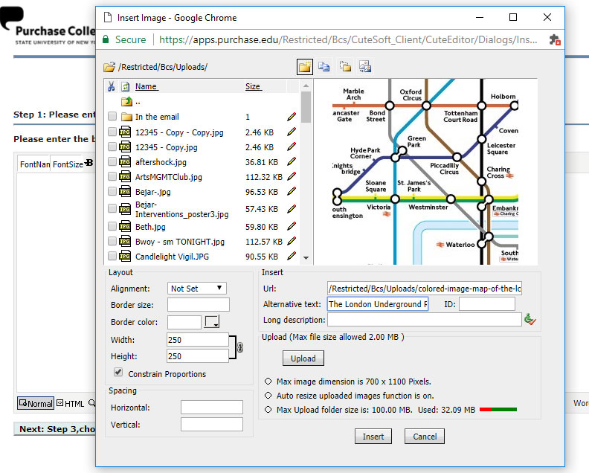Click the file list scroll-up arrow
The image size is (589, 473).
pyautogui.click(x=306, y=86)
